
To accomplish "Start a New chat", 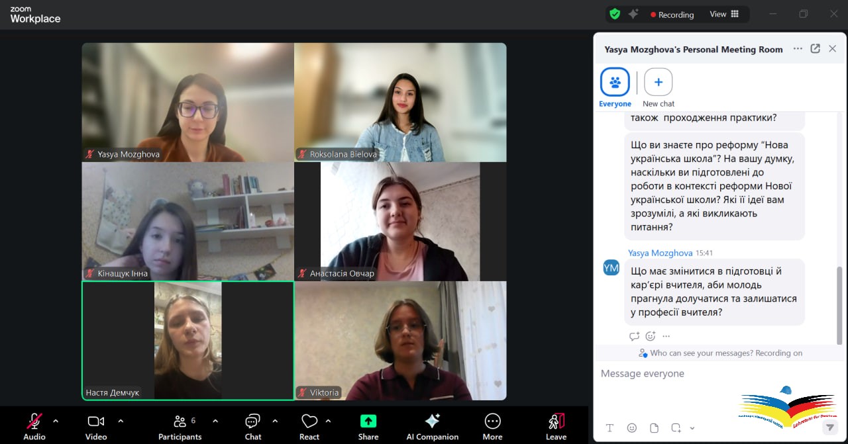I will tap(658, 83).
